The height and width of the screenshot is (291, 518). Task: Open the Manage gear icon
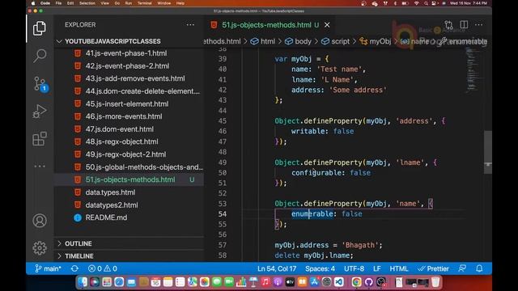click(40, 248)
